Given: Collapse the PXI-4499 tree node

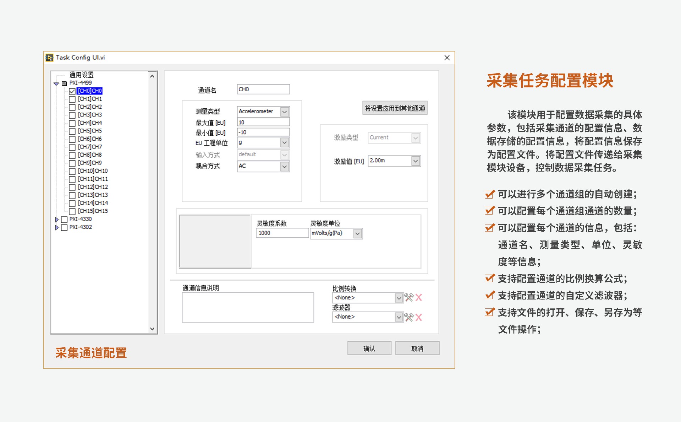Looking at the screenshot, I should (x=56, y=83).
